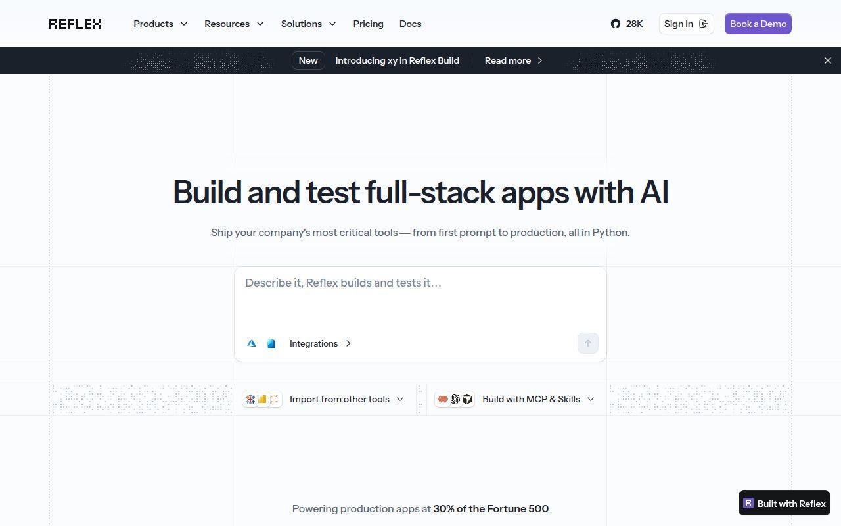This screenshot has width=841, height=526.
Task: Click the OpenAI icon in MCP row
Action: click(x=455, y=399)
